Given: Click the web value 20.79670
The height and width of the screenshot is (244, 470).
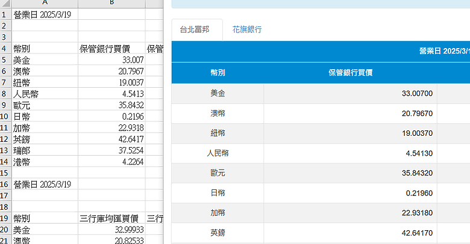Looking at the screenshot, I should pos(417,114).
